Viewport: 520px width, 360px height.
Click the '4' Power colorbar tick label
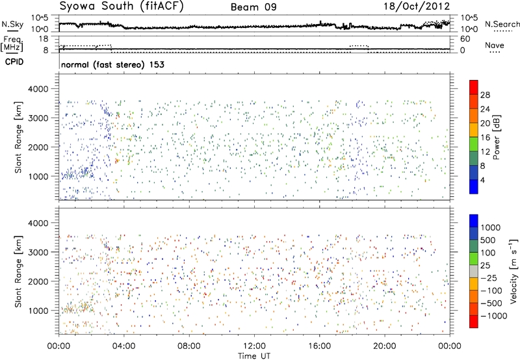click(482, 180)
